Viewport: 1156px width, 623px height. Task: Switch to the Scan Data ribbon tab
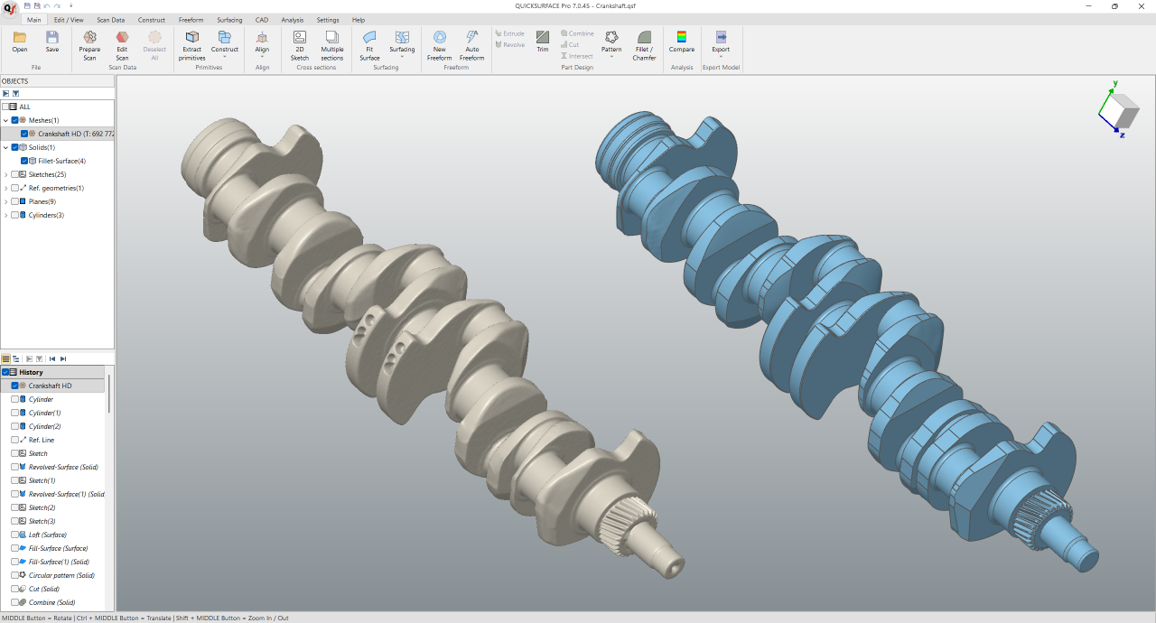click(x=110, y=20)
